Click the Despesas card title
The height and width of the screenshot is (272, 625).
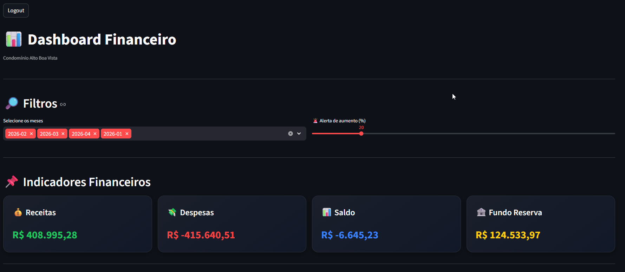(x=197, y=212)
